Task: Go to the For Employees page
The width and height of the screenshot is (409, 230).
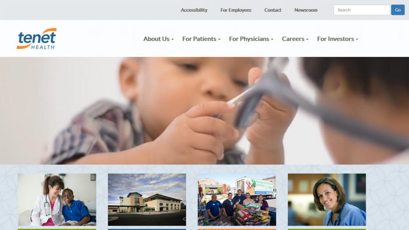Action: click(236, 10)
